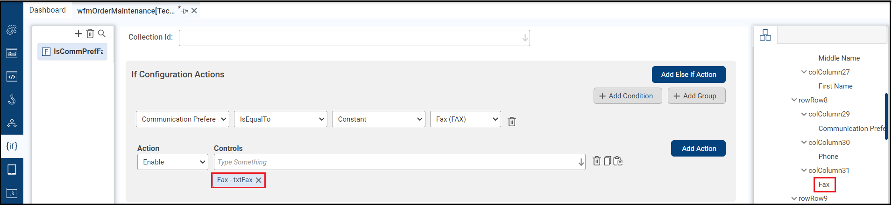This screenshot has height=205, width=892.
Task: Add a new rule with plus icon
Action: point(78,34)
